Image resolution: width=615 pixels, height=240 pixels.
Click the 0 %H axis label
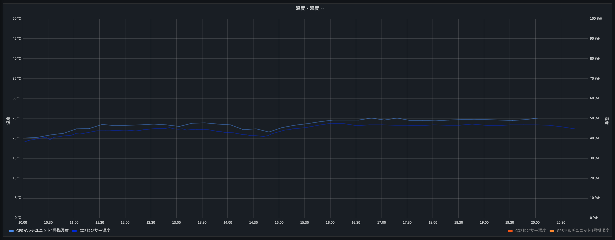pos(594,218)
